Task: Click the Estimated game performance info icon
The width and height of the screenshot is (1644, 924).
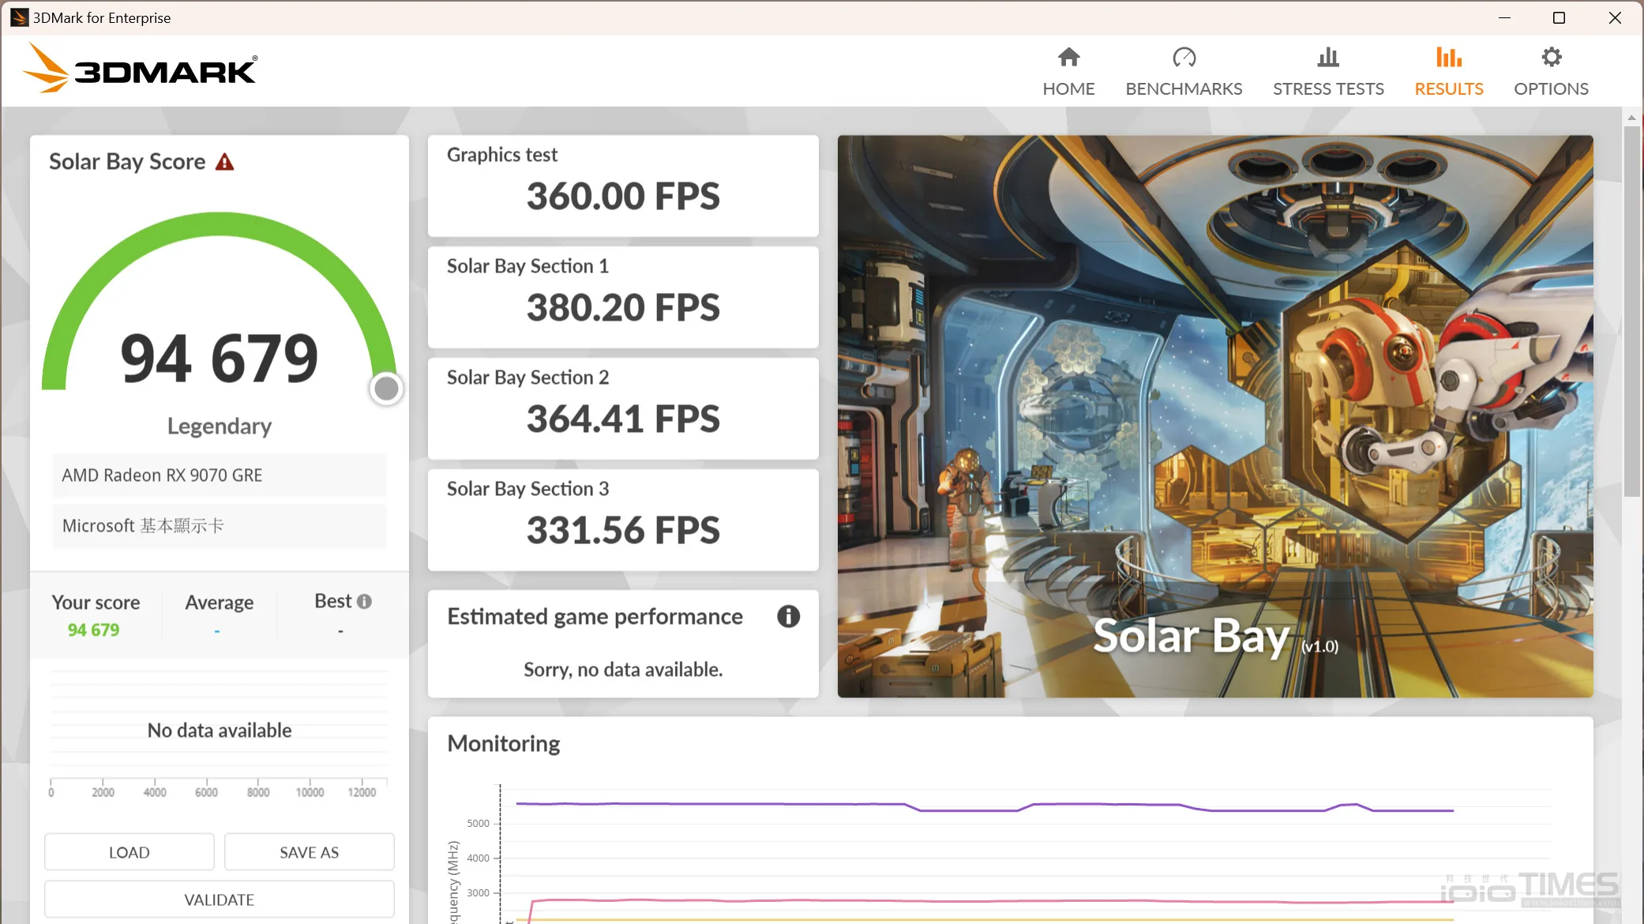Action: 788,617
